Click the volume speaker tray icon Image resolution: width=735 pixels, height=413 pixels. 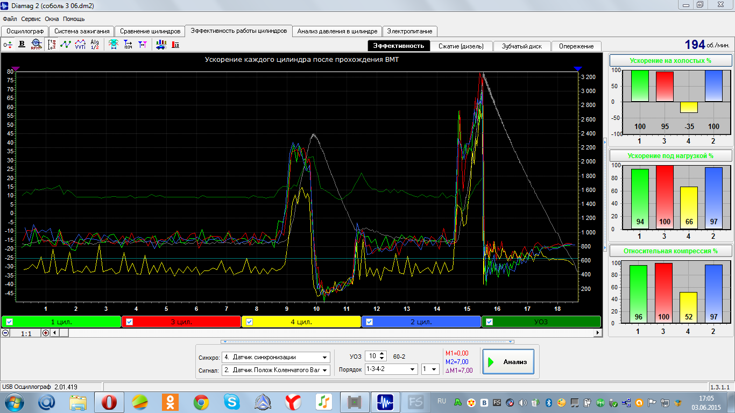coord(522,402)
